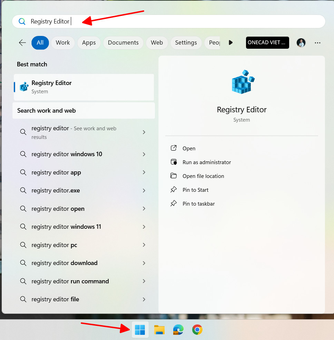Show more filters with the play arrow
The image size is (334, 340).
click(230, 42)
